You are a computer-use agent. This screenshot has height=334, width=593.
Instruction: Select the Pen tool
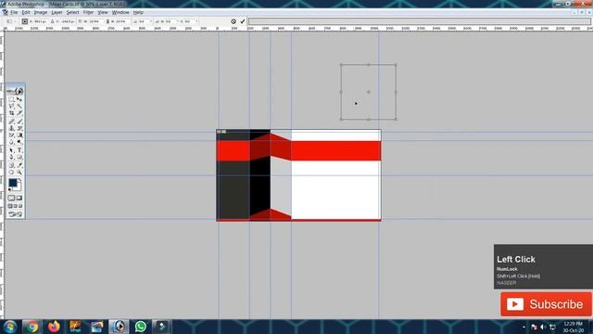point(11,157)
